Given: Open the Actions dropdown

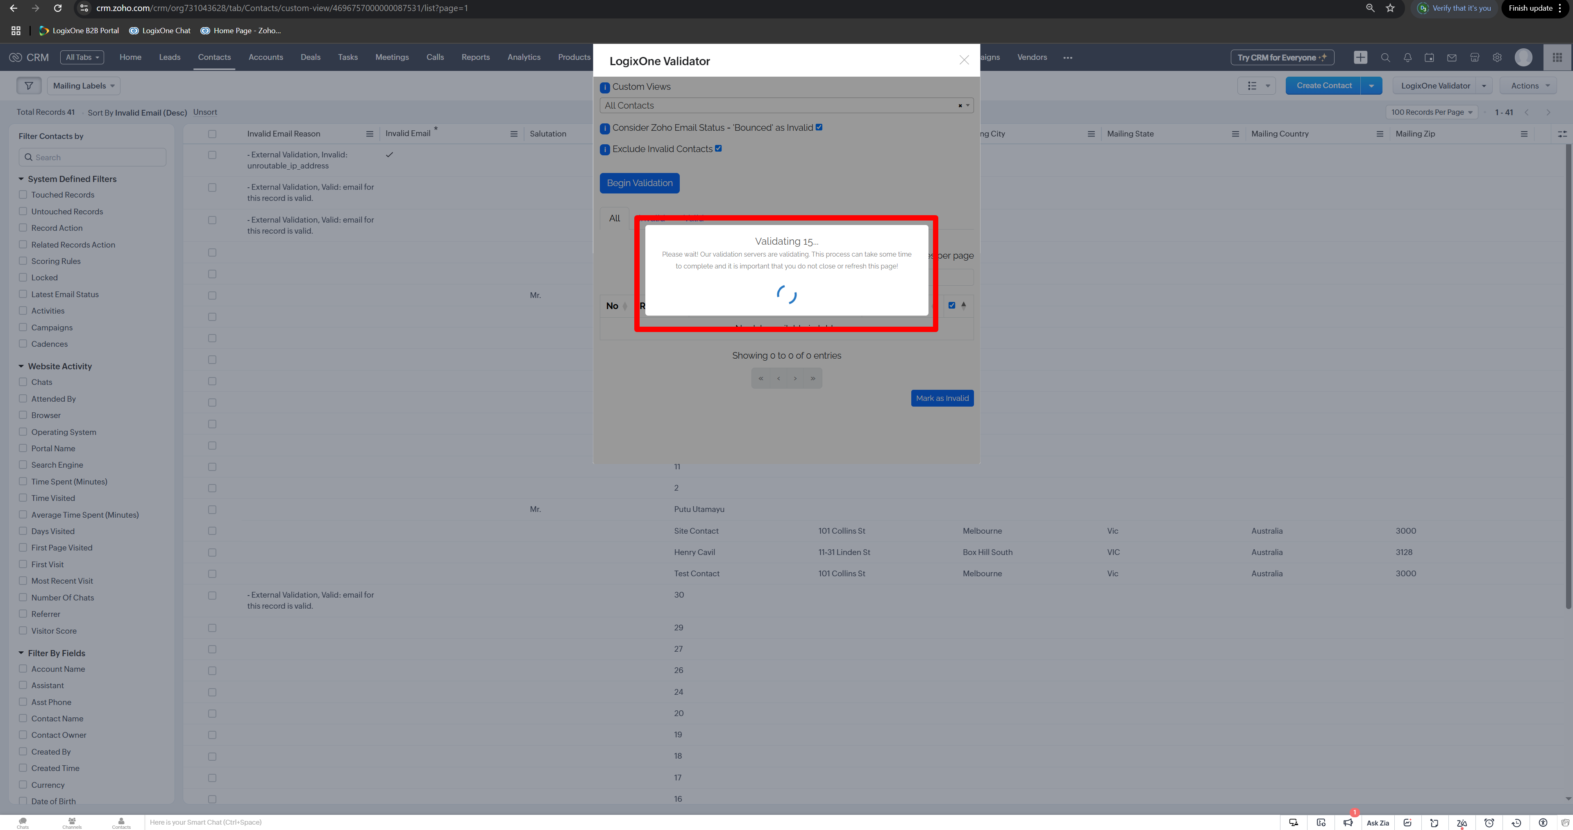Looking at the screenshot, I should tap(1528, 86).
